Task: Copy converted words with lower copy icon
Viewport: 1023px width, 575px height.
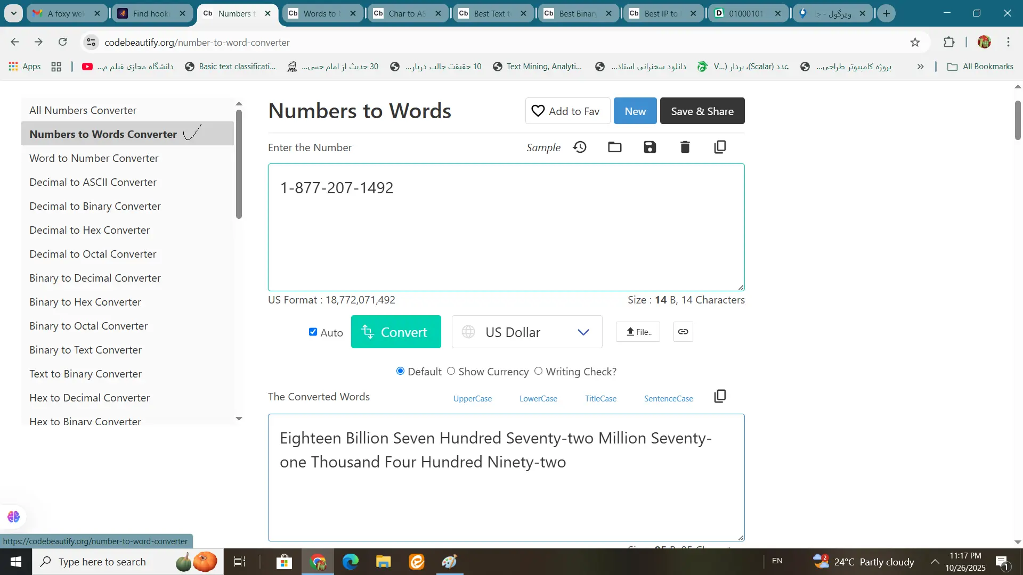Action: click(720, 397)
